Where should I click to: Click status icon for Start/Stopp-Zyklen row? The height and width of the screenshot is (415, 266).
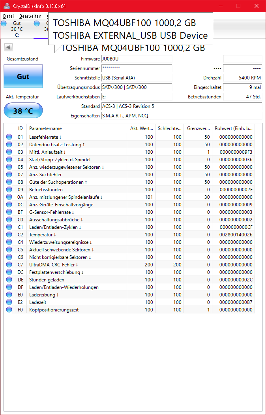pos(9,159)
